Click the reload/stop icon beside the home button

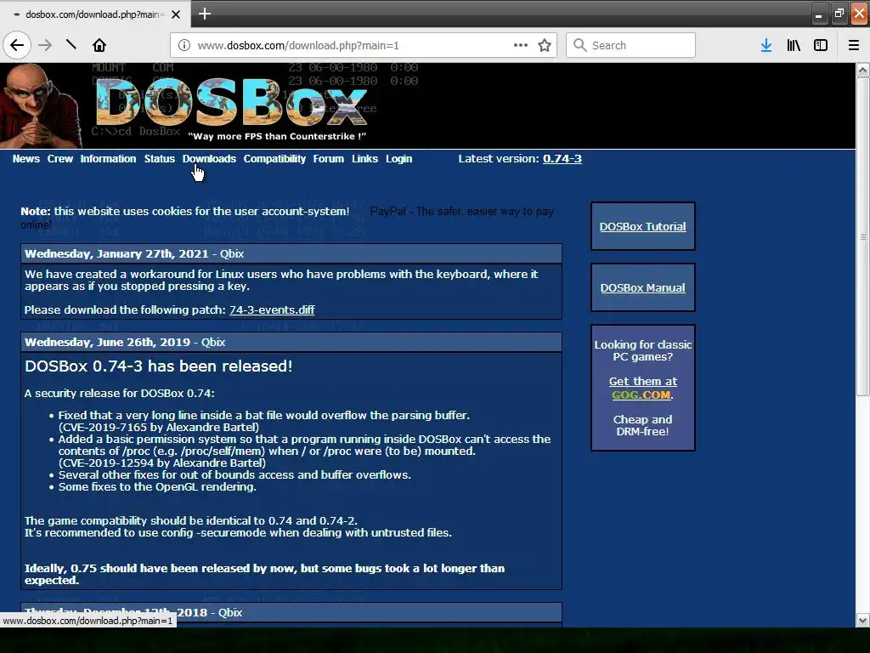71,45
